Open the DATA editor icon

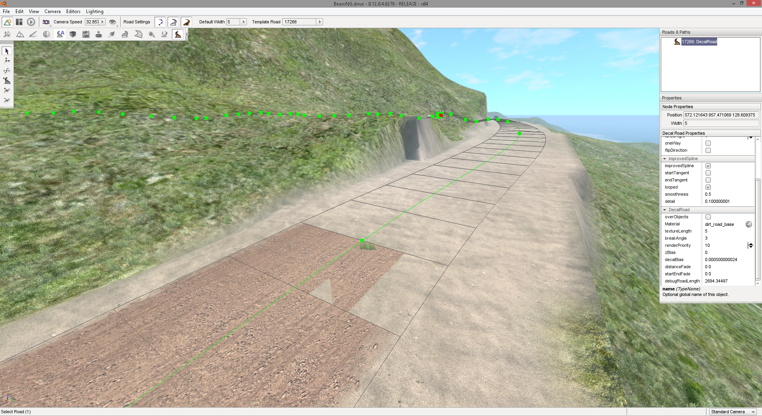(x=86, y=34)
